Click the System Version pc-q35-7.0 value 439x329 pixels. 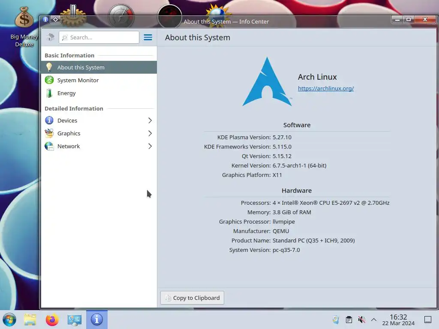[x=286, y=250]
